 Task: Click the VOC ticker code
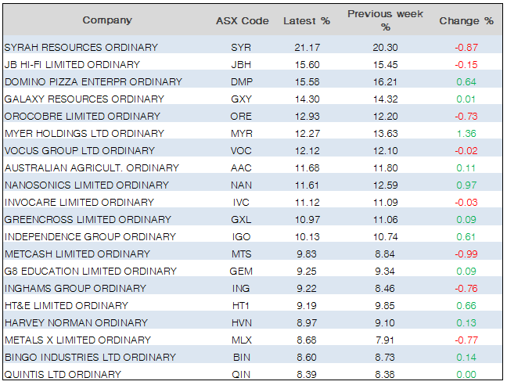(x=242, y=151)
